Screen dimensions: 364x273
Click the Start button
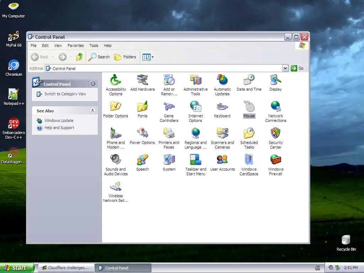(17, 268)
